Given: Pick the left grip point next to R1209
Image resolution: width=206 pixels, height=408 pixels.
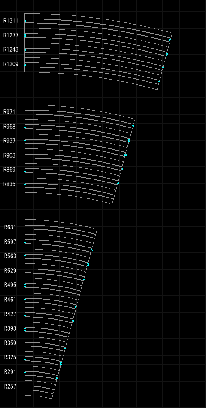Looking at the screenshot, I should coord(25,65).
